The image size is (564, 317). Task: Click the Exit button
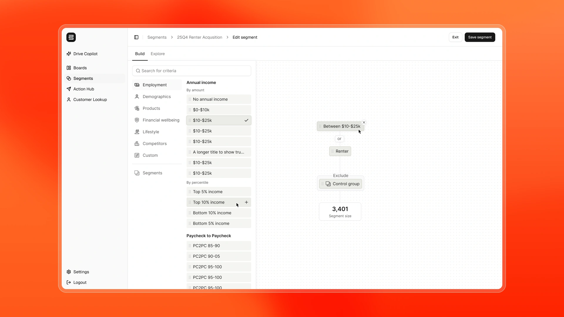[x=455, y=37]
